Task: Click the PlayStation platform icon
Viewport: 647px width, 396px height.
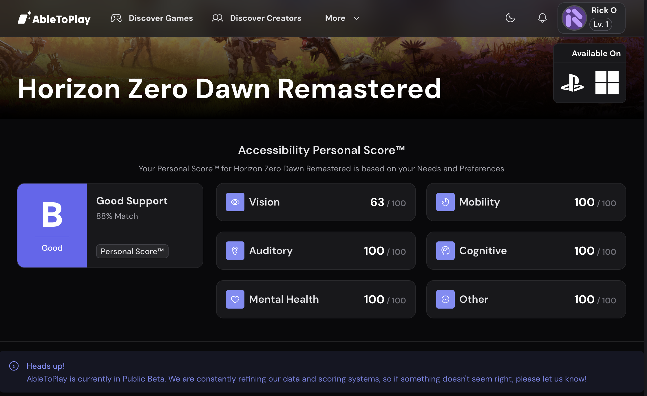Action: click(572, 83)
